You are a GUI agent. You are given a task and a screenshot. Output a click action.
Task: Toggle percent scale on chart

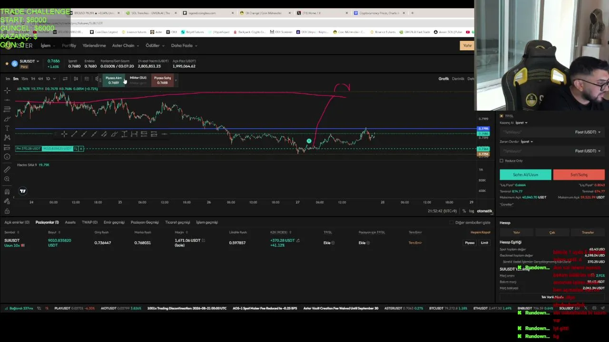(x=464, y=211)
